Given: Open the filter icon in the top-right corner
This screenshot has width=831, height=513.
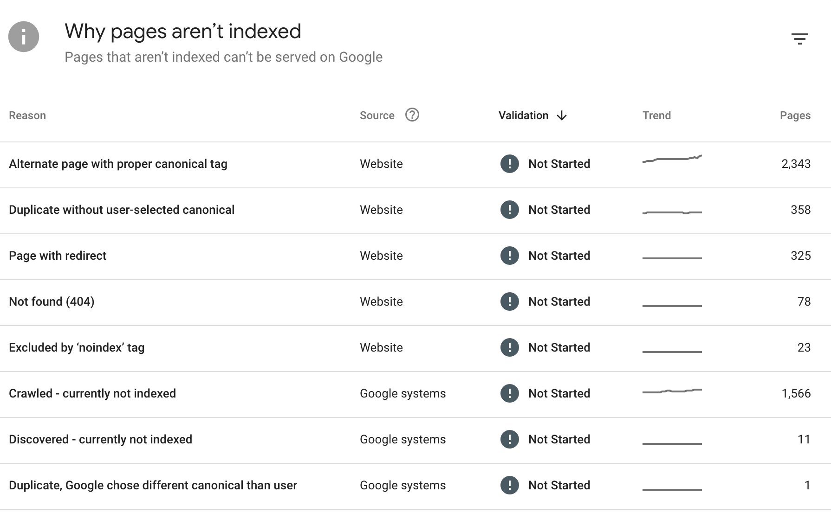Looking at the screenshot, I should point(800,39).
